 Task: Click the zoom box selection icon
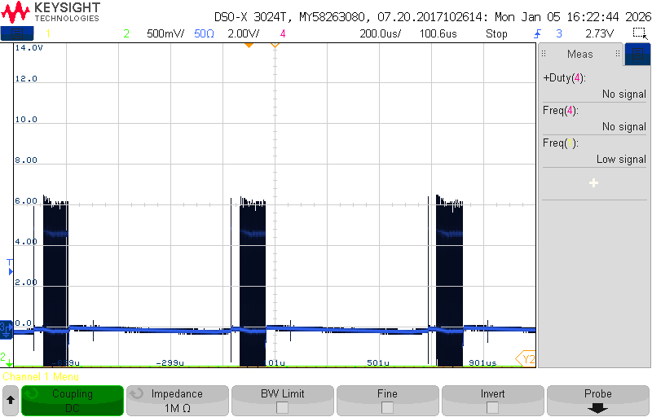[x=640, y=33]
